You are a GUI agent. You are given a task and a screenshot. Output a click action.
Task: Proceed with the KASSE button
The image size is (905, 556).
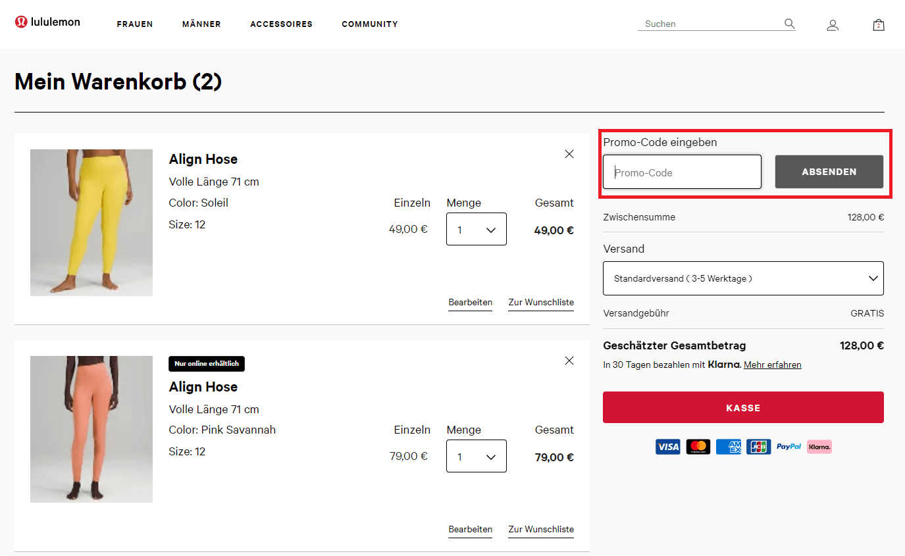pyautogui.click(x=743, y=407)
